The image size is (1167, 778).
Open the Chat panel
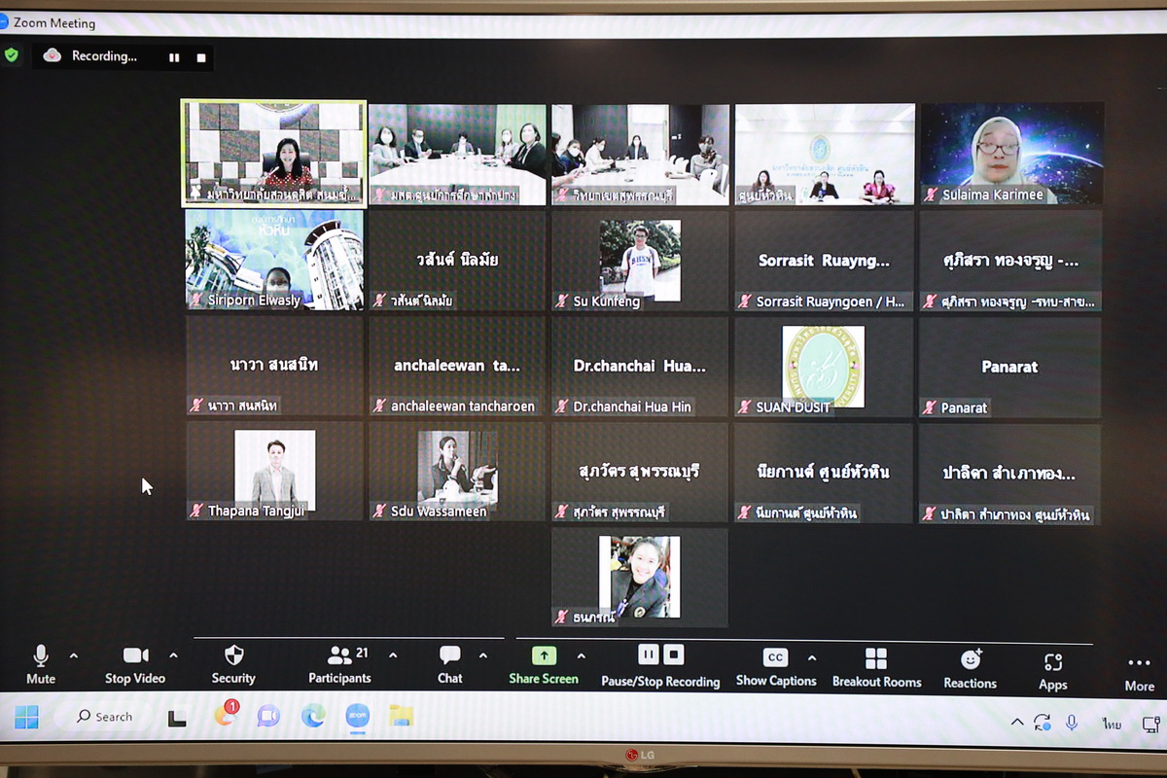tap(449, 665)
